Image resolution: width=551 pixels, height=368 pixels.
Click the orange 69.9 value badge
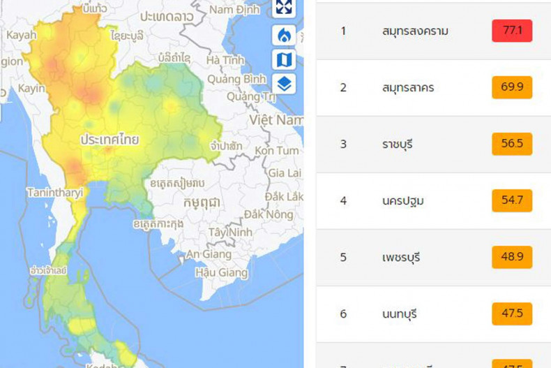(511, 87)
